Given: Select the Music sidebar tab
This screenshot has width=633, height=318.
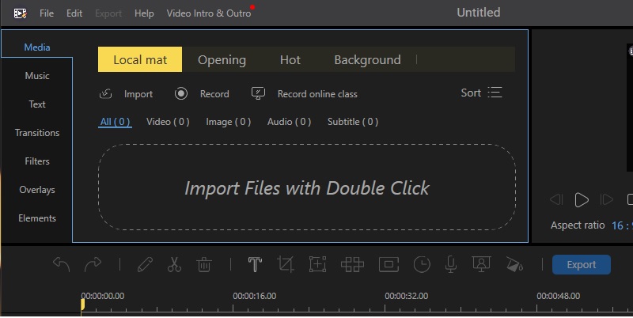Looking at the screenshot, I should pyautogui.click(x=37, y=75).
